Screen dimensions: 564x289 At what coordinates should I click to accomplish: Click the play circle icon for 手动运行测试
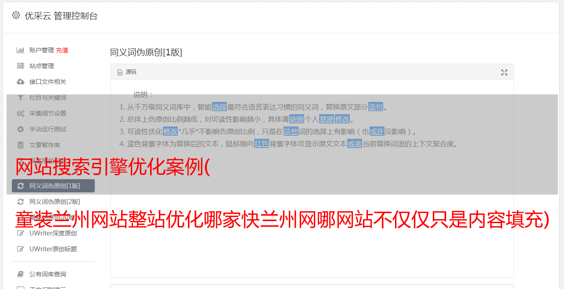click(x=20, y=129)
